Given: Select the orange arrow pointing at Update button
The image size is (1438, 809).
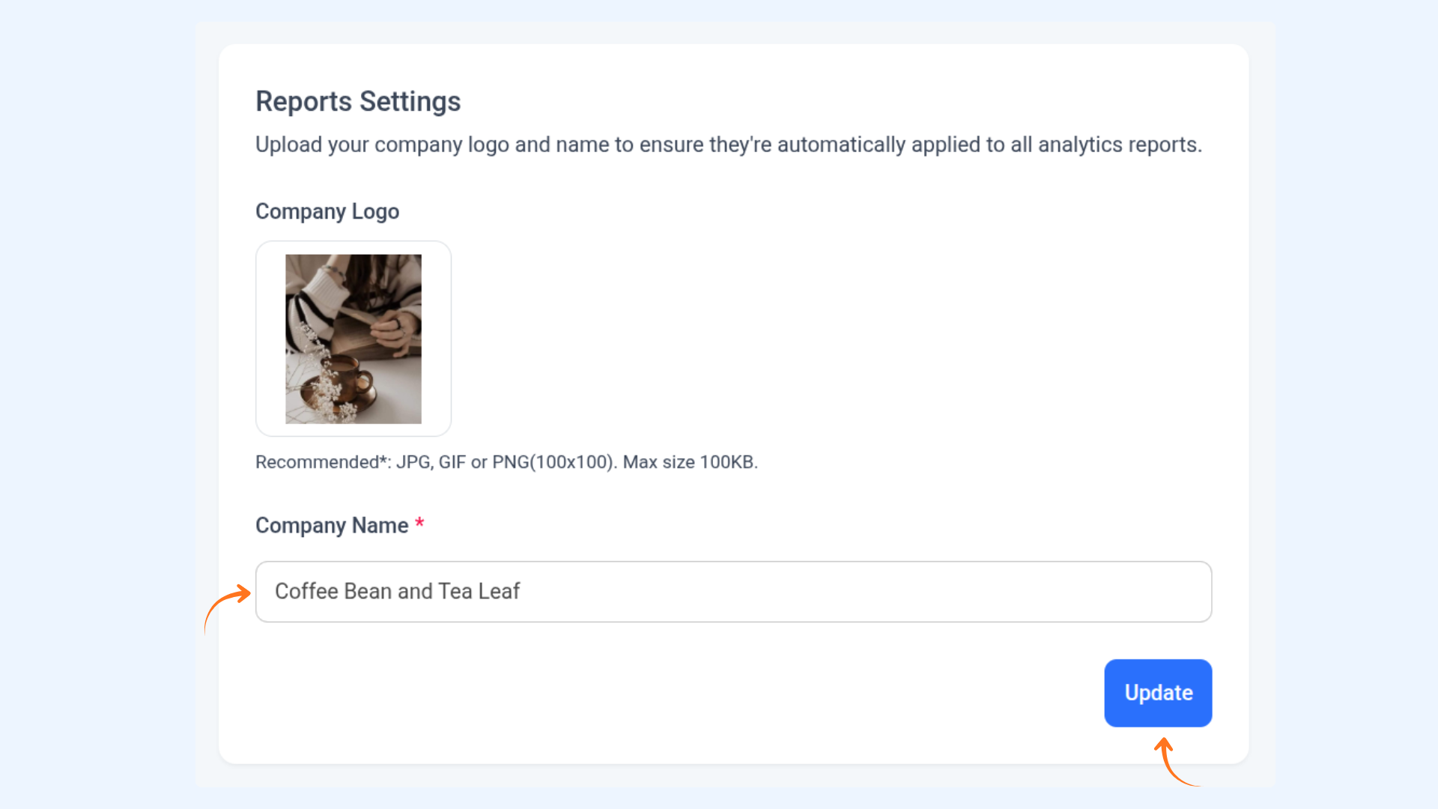Looking at the screenshot, I should point(1176,761).
